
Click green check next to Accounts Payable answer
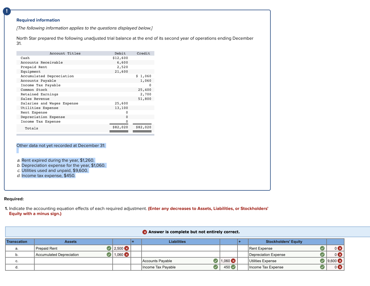pyautogui.click(x=216, y=261)
